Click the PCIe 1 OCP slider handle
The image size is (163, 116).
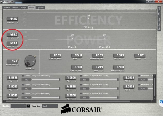(59, 80)
